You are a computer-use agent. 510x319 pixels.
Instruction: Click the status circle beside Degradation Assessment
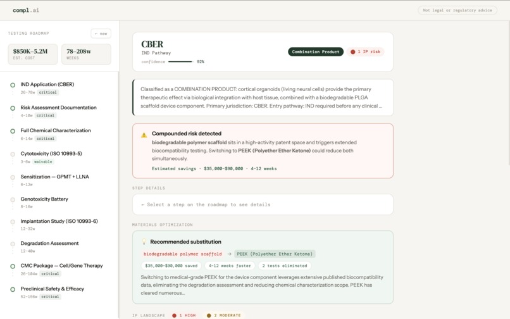(13, 244)
